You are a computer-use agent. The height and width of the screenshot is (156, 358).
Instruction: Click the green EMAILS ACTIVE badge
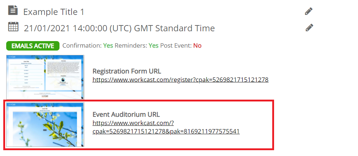click(33, 46)
